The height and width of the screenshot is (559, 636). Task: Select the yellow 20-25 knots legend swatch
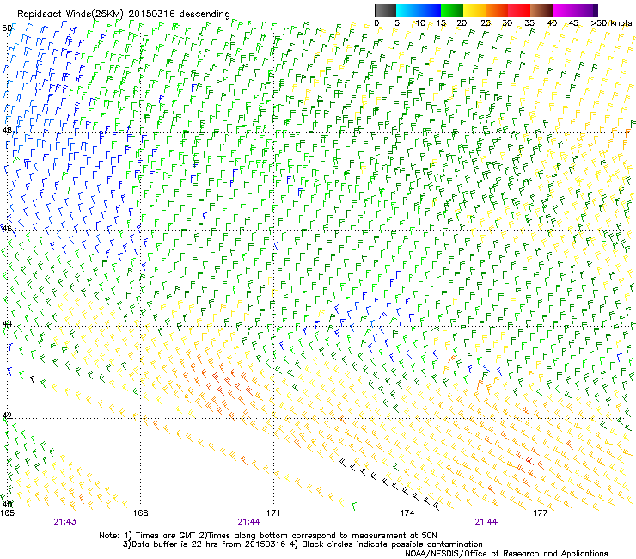point(474,10)
